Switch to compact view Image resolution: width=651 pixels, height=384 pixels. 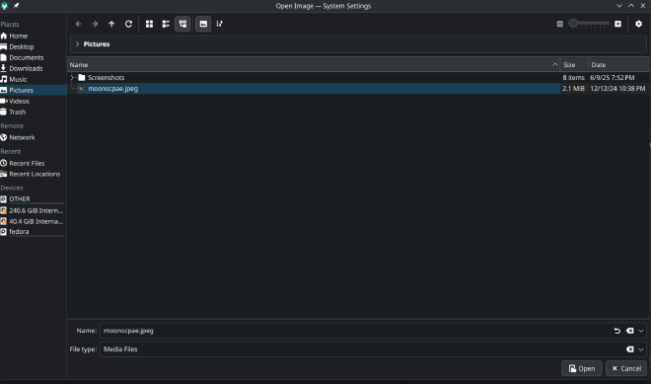[166, 24]
